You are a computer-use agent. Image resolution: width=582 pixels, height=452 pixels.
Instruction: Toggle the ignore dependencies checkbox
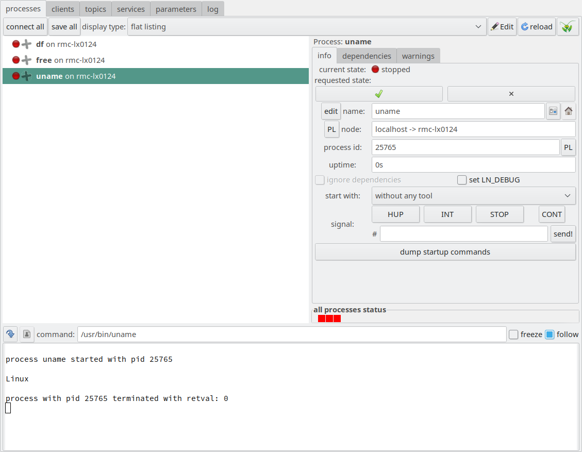pyautogui.click(x=320, y=180)
